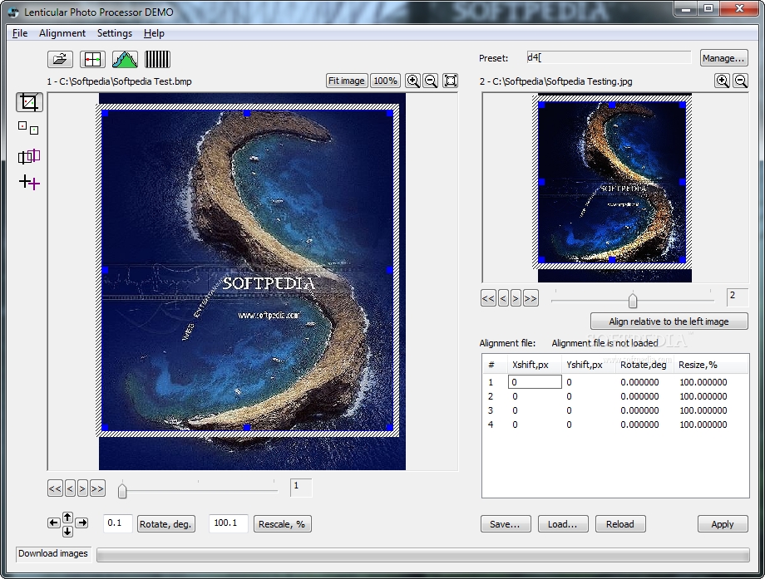The image size is (765, 579).
Task: Select the double crosshair tool
Action: pos(29,182)
